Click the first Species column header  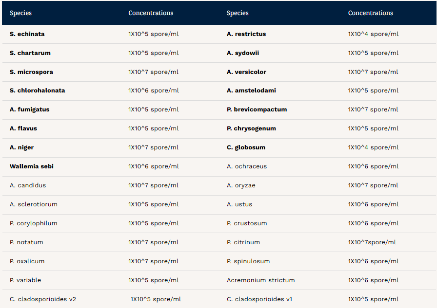(20, 13)
